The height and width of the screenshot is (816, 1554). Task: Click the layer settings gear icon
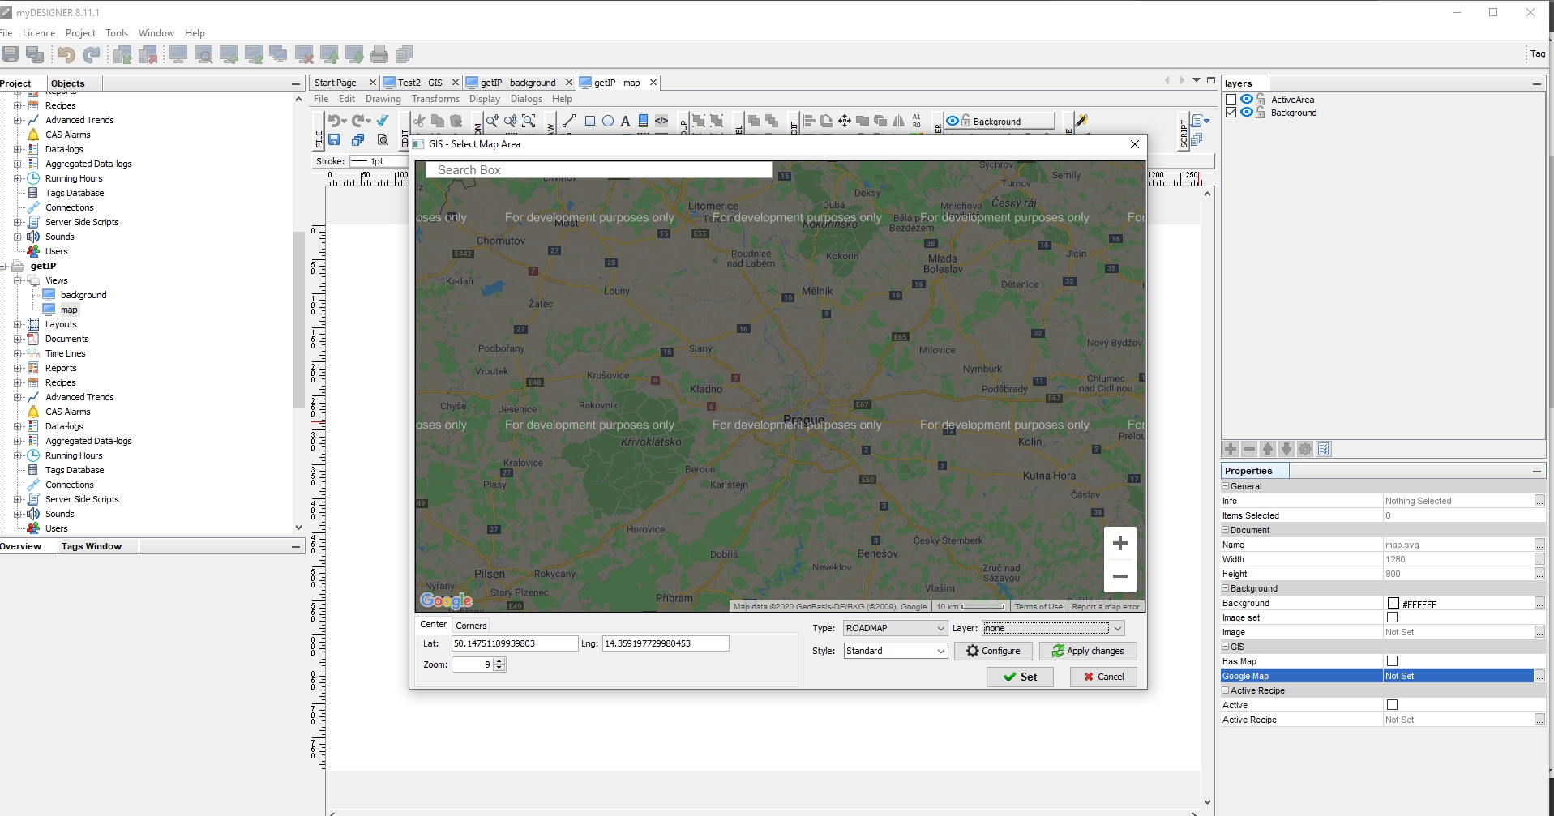click(1305, 449)
